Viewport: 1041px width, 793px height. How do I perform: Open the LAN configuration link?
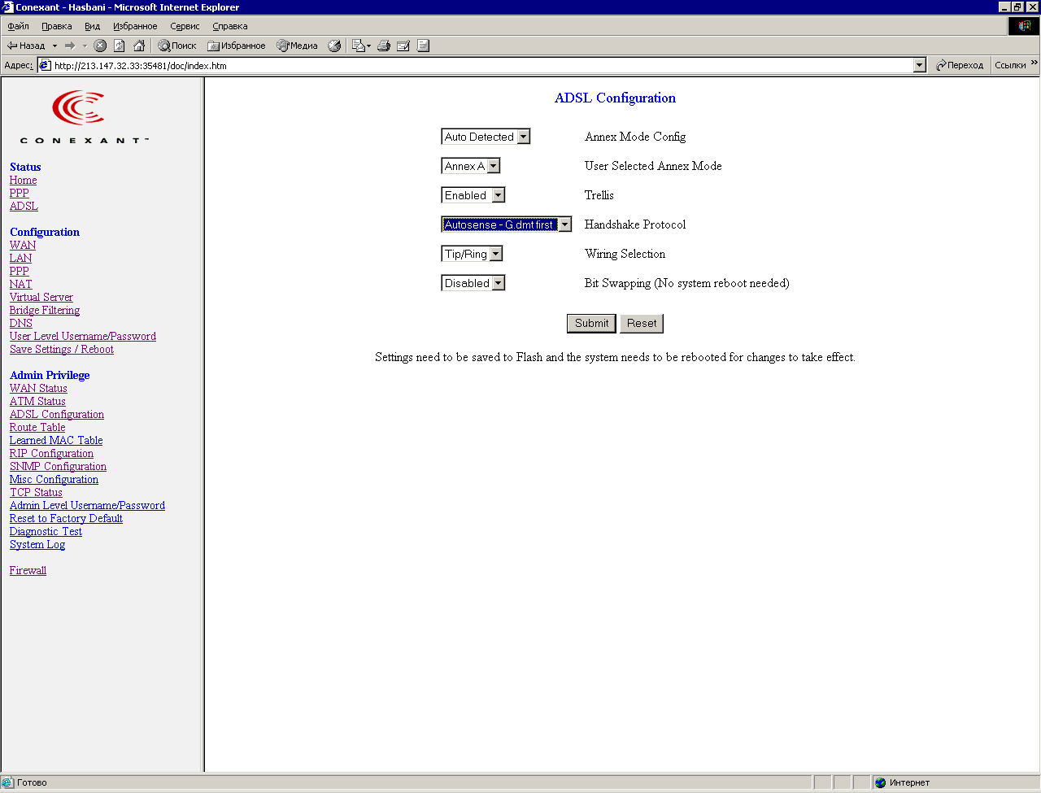click(21, 258)
